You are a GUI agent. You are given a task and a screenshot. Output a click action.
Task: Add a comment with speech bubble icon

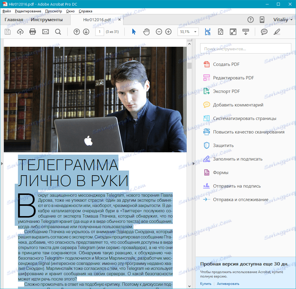264,32
